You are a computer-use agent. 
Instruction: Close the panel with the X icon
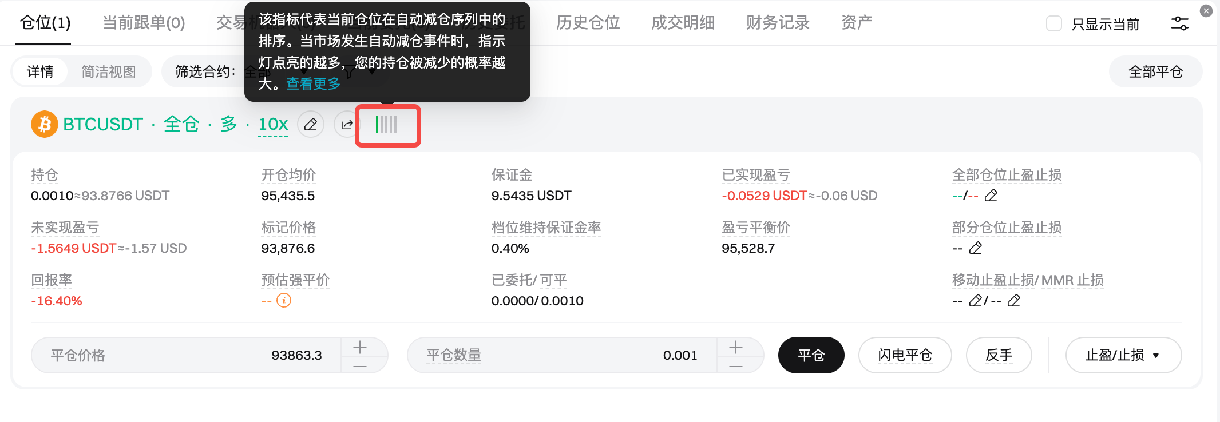1206,11
